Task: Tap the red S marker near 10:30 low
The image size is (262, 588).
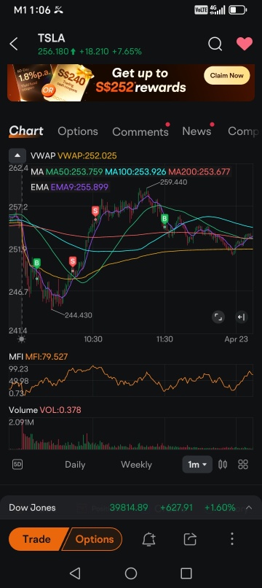Action: [x=73, y=261]
